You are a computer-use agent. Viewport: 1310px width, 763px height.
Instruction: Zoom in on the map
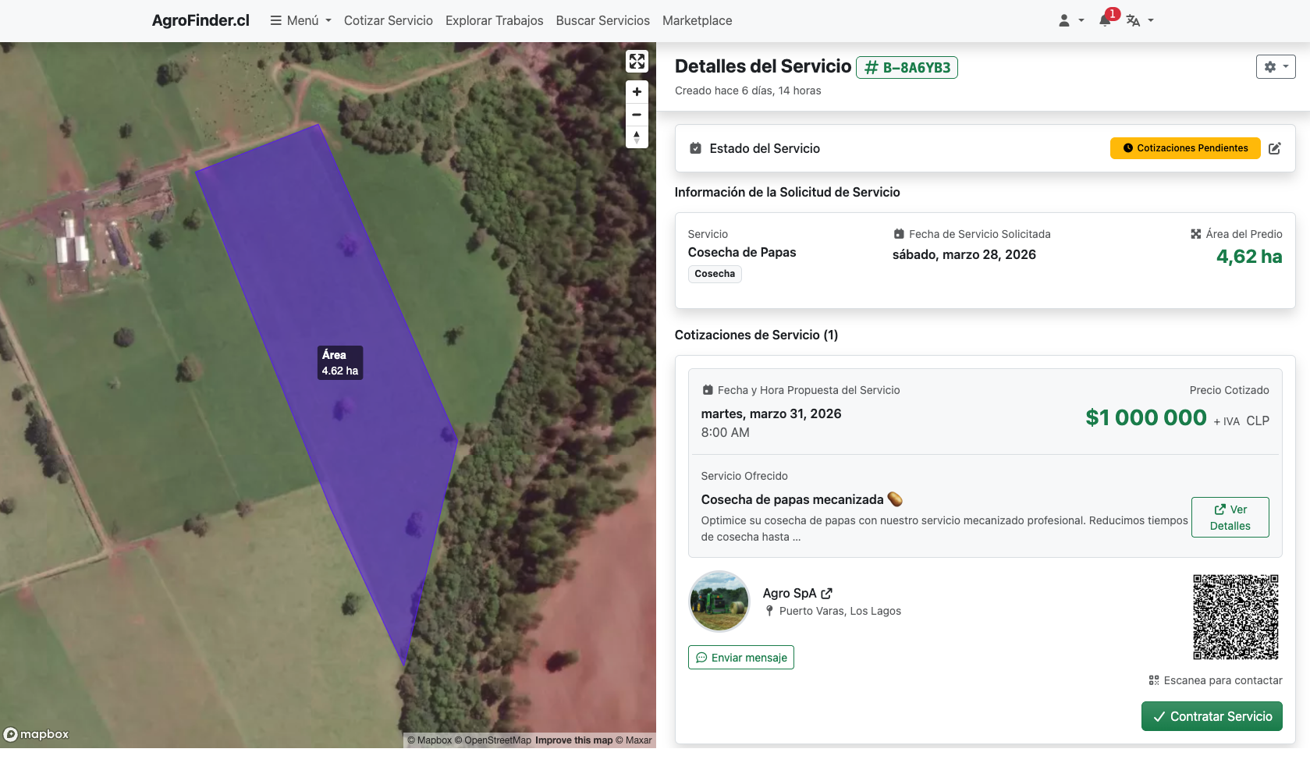tap(637, 92)
